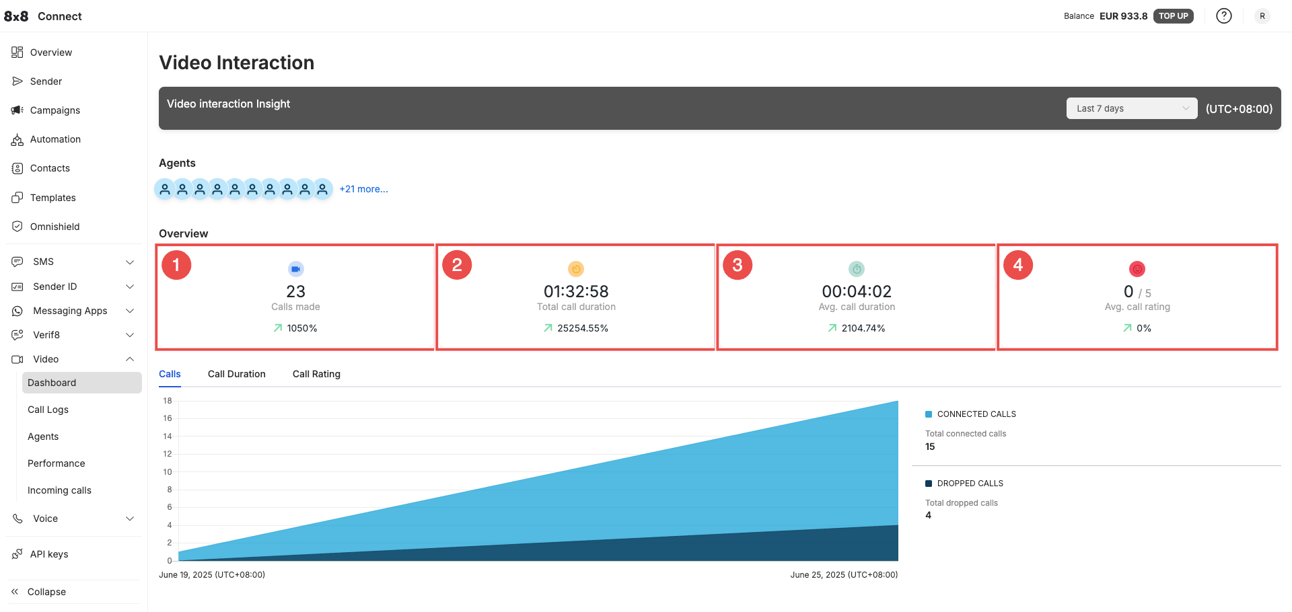Click the API keys icon
Image resolution: width=1292 pixels, height=612 pixels.
[x=17, y=554]
